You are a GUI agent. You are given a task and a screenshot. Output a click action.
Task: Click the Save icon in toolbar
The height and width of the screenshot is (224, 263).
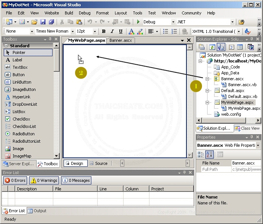point(43,22)
